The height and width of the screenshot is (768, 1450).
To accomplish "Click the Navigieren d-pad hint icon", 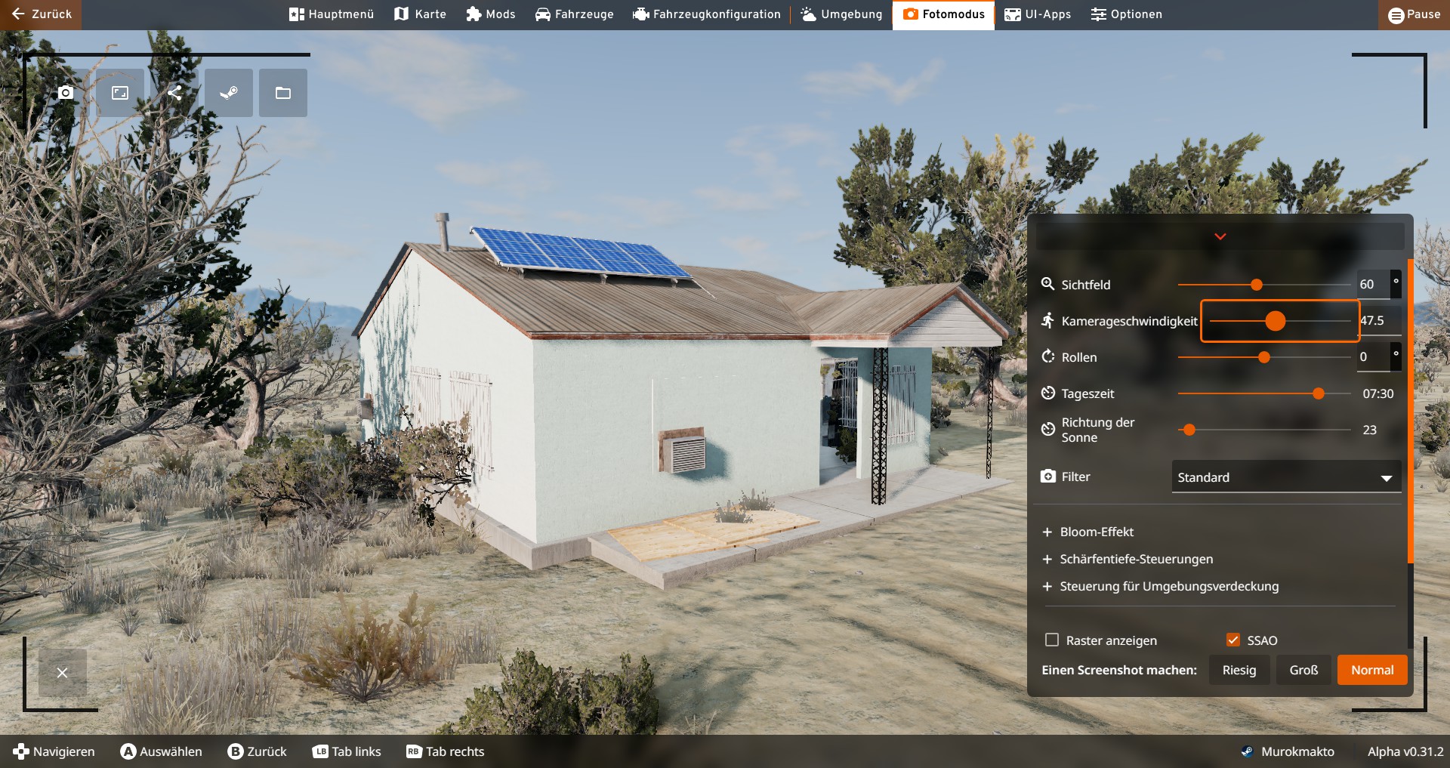I will click(x=21, y=751).
